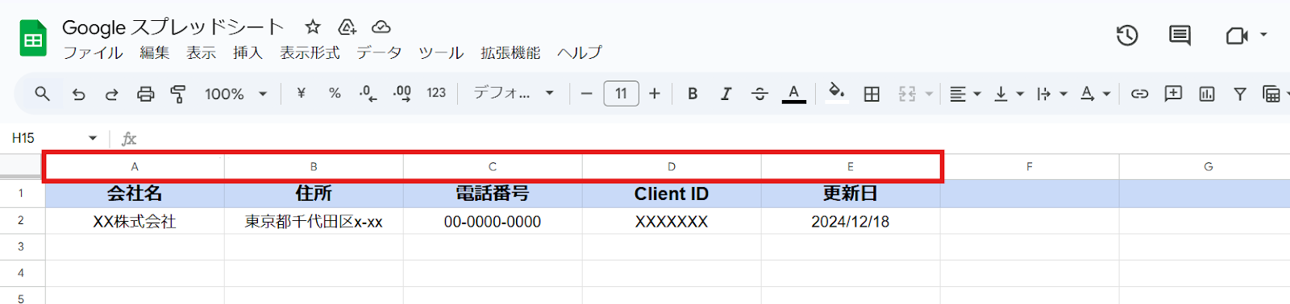1290x304 pixels.
Task: Open the 表示 menu
Action: pyautogui.click(x=201, y=53)
